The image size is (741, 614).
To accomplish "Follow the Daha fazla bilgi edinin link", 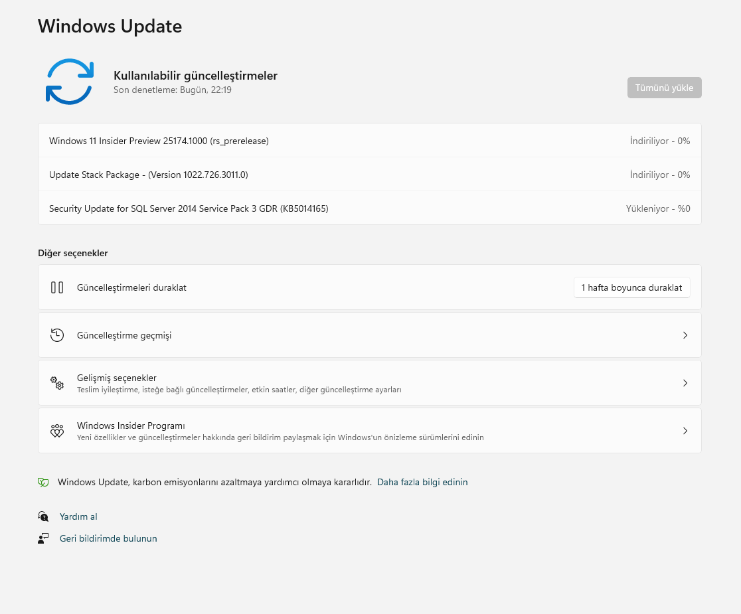I will click(422, 483).
